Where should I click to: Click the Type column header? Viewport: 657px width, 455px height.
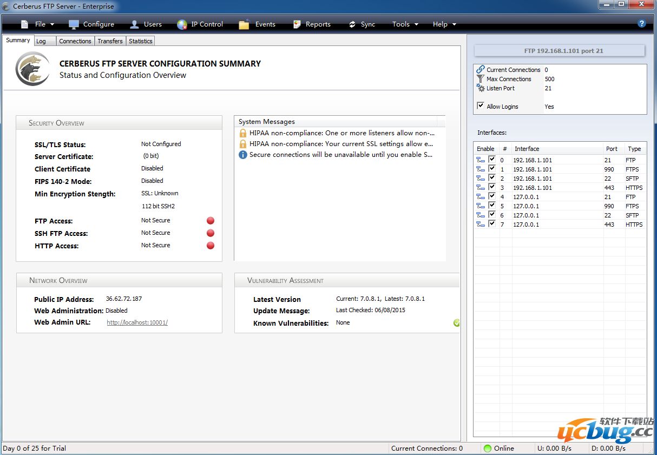point(636,149)
